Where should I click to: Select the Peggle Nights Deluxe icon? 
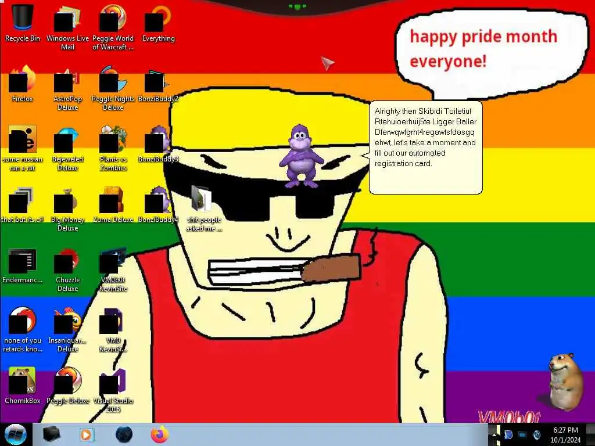[113, 88]
